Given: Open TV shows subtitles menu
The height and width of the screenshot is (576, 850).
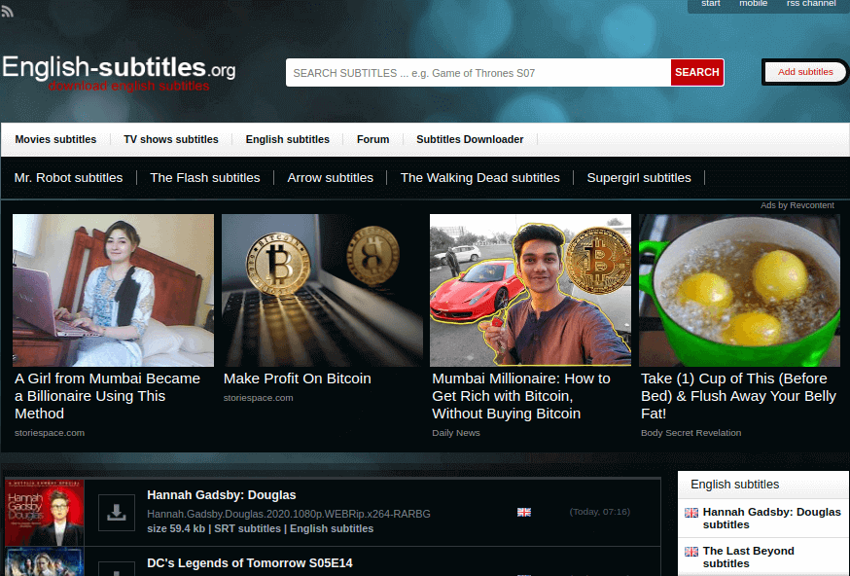Looking at the screenshot, I should (171, 139).
